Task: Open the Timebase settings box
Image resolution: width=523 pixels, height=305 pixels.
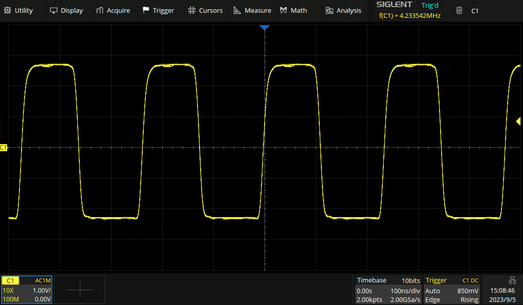Action: [387, 290]
